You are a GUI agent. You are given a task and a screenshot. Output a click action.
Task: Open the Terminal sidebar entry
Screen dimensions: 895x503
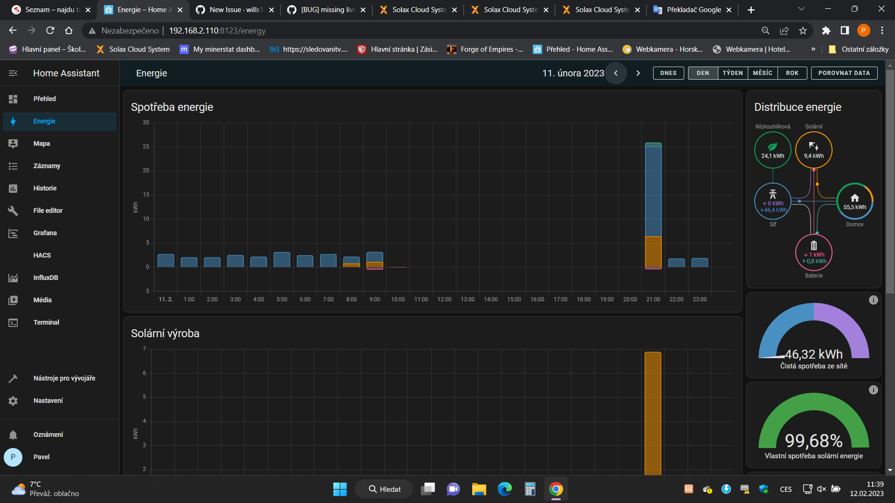coord(46,322)
